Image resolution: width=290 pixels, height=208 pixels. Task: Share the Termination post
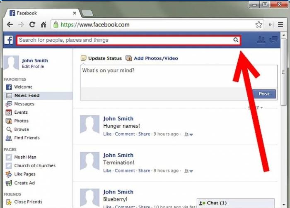(x=144, y=171)
